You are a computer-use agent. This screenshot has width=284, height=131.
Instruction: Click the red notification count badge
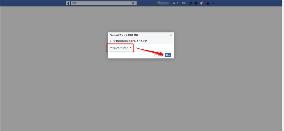(x=202, y=2)
